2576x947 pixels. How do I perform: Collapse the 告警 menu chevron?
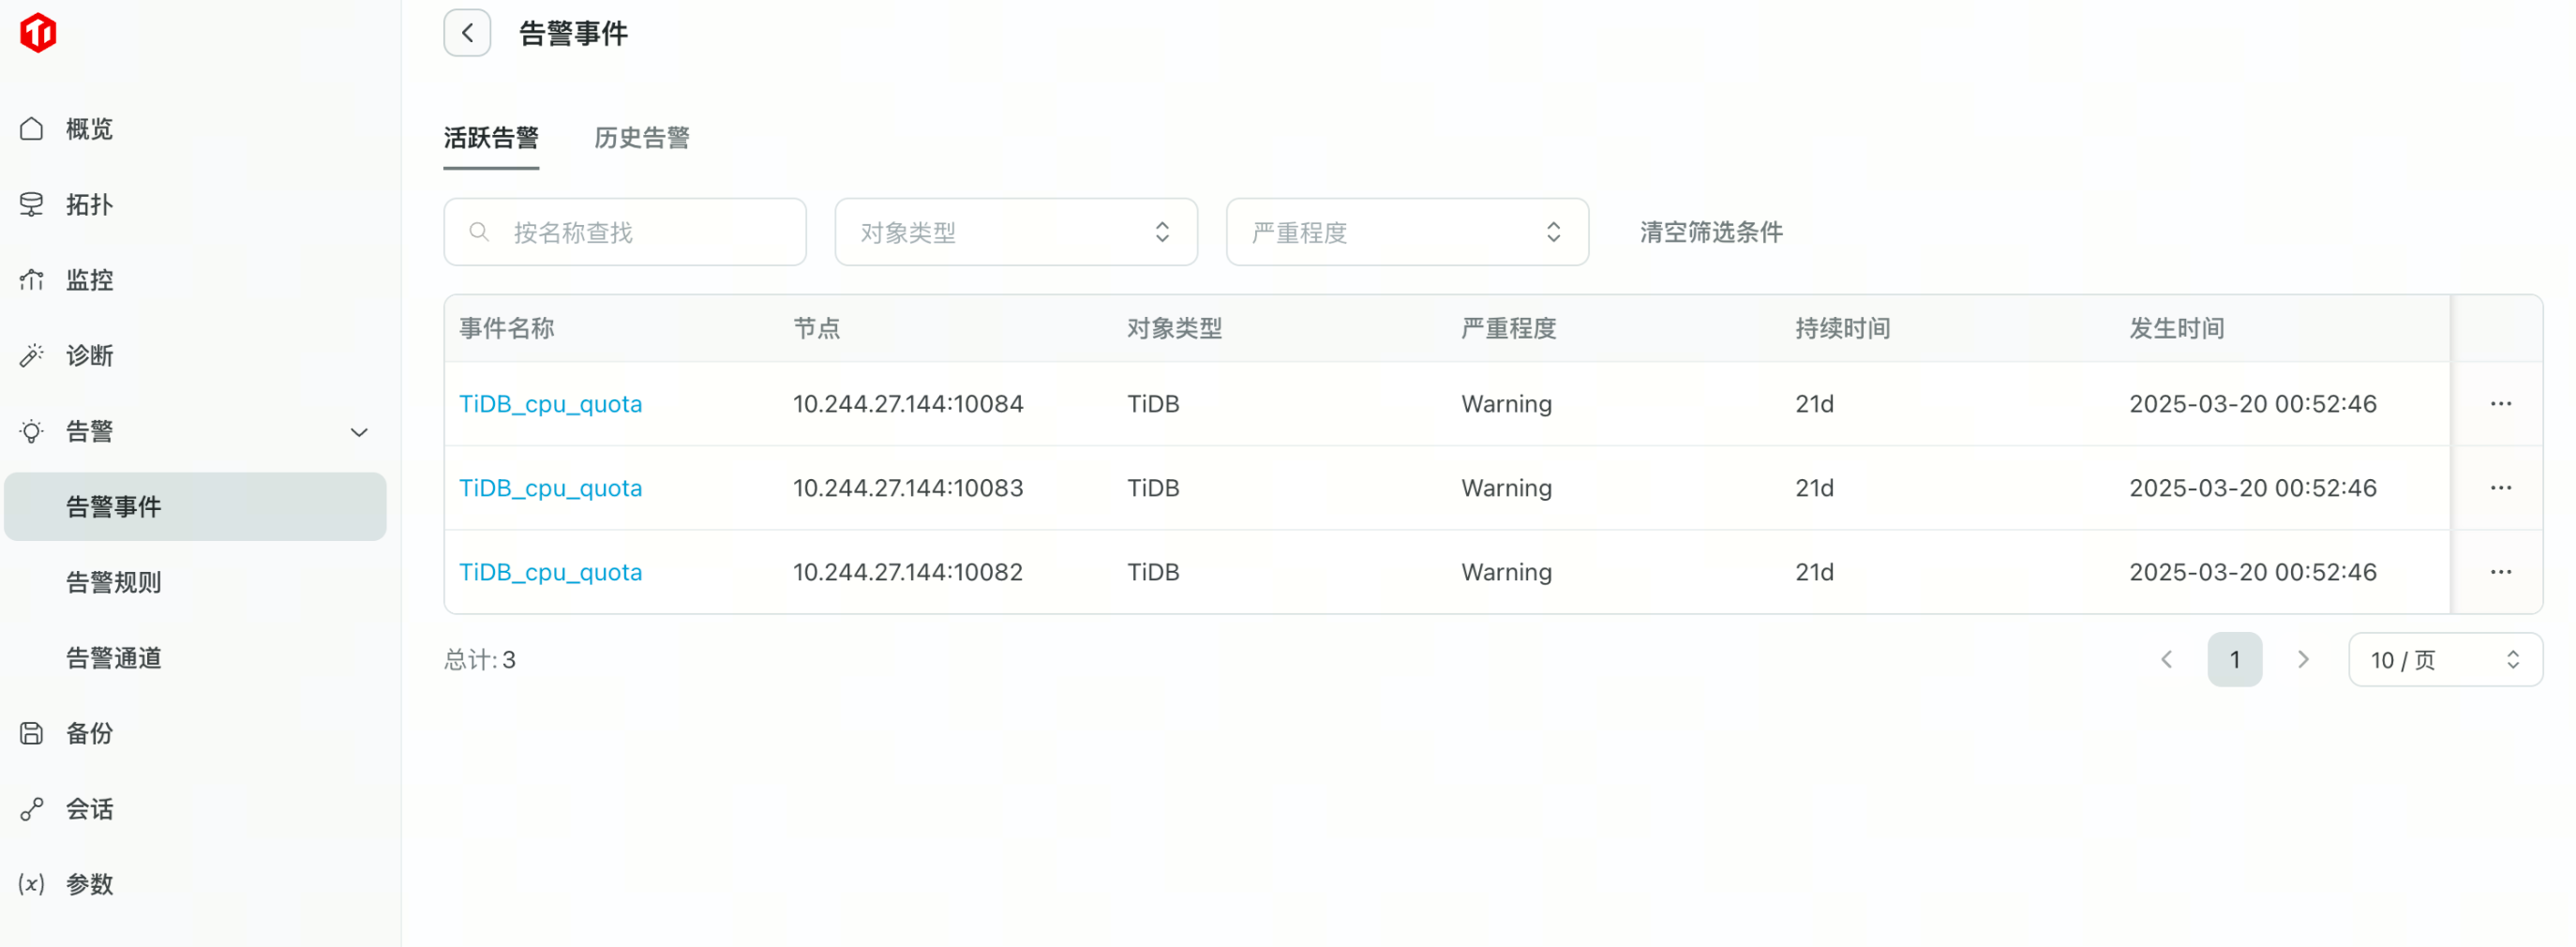click(x=359, y=432)
